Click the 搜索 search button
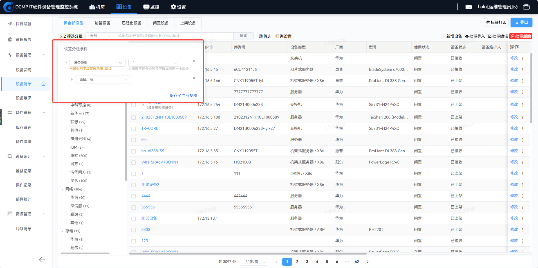538x268 pixels. click(243, 36)
